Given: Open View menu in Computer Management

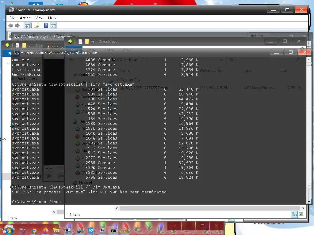Looking at the screenshot, I should (39, 18).
